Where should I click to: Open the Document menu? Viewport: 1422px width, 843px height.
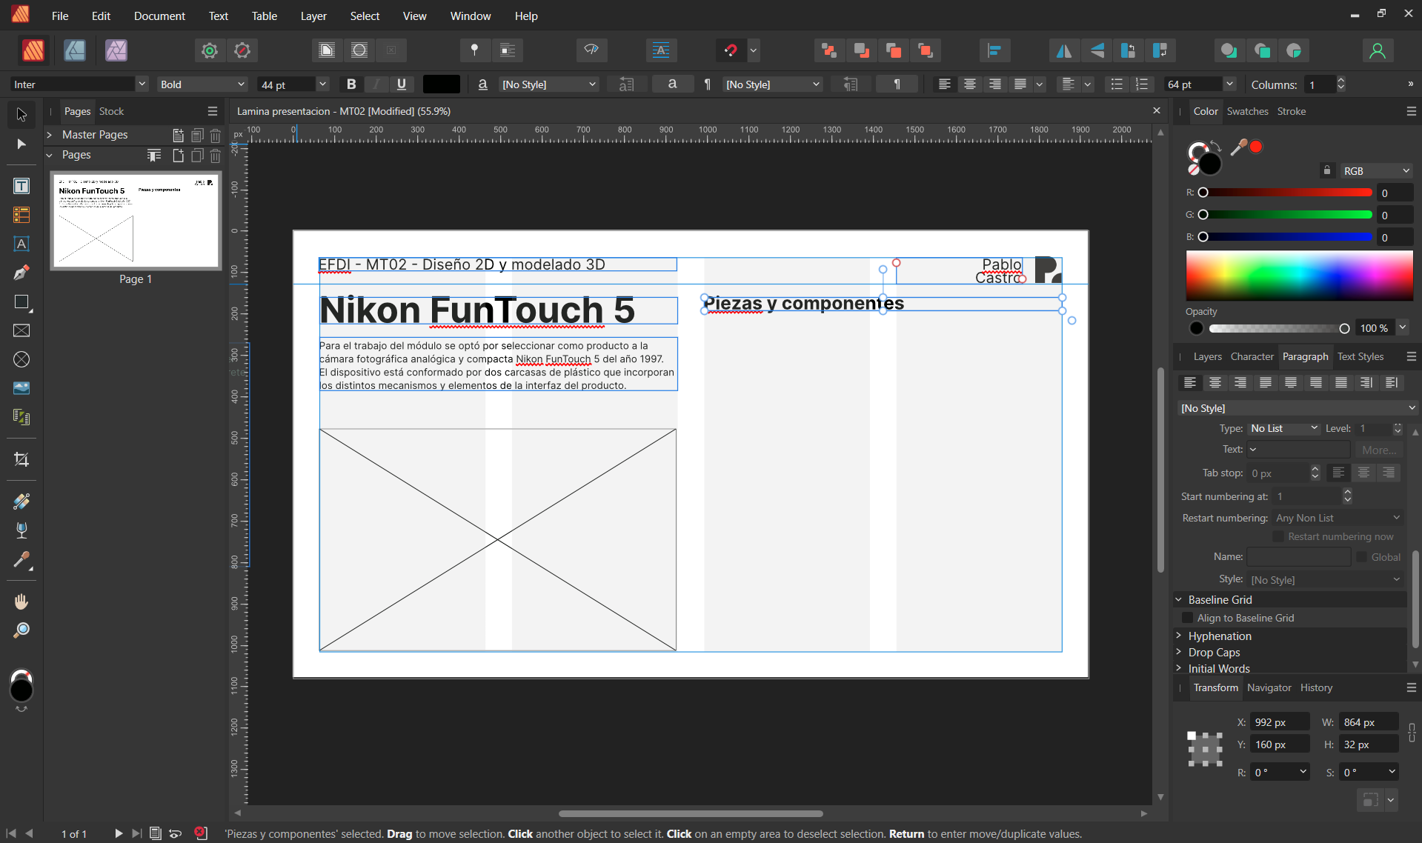(x=159, y=16)
